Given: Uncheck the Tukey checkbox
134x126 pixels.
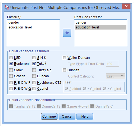Looking at the screenshot, I should 34,64.
